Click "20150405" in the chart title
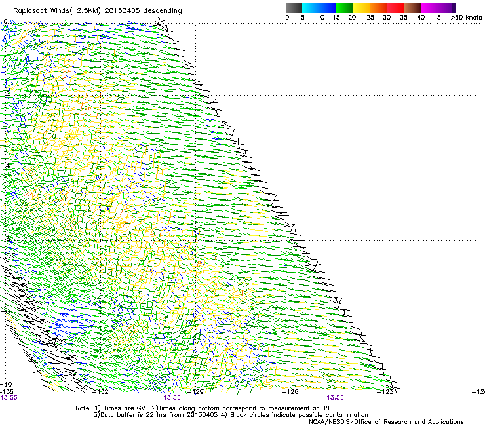This screenshot has width=485, height=426. click(x=122, y=10)
